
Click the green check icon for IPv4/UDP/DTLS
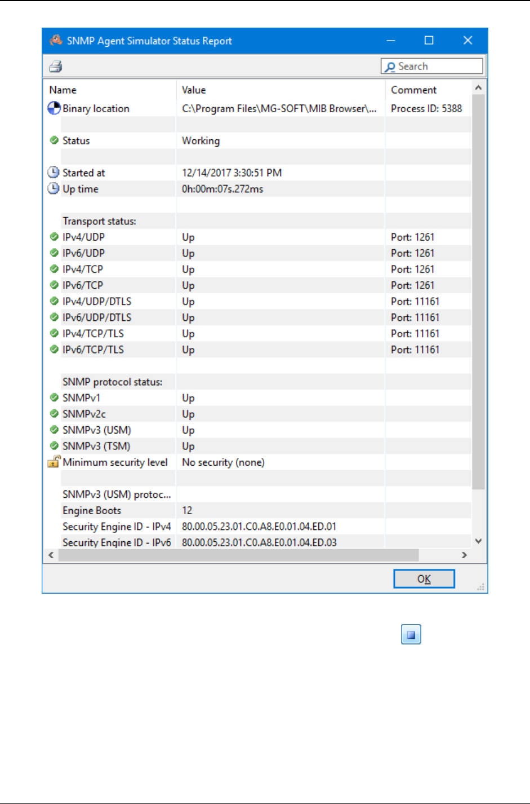point(54,301)
